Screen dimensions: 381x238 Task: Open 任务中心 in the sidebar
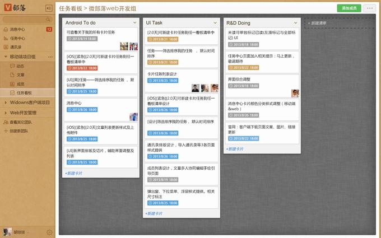point(17,38)
